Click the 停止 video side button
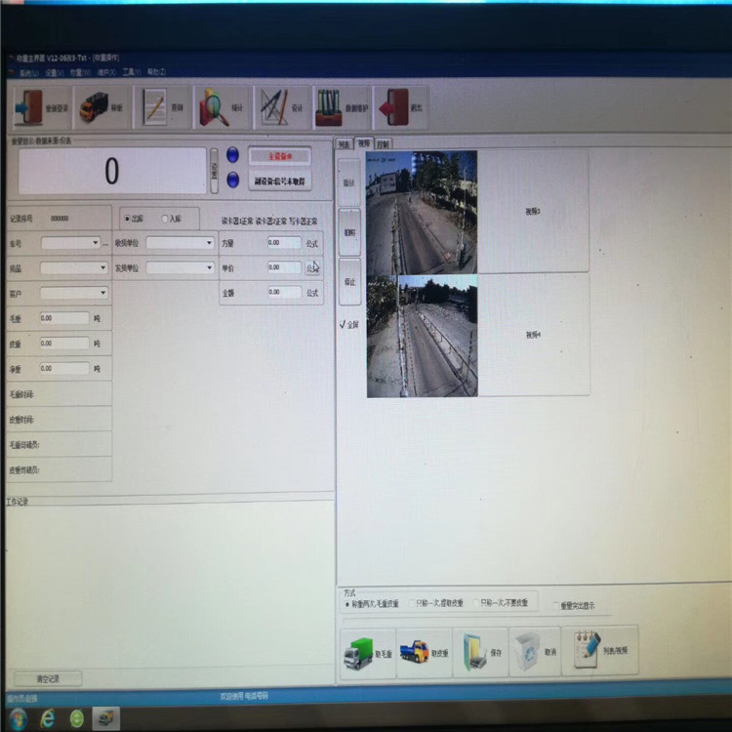 pos(349,281)
